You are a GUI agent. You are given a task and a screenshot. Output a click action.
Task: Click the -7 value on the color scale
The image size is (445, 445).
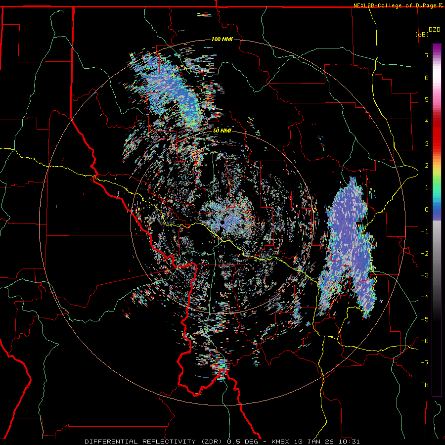click(425, 362)
